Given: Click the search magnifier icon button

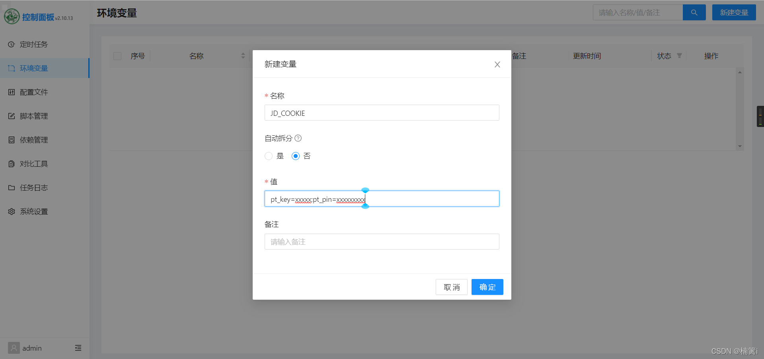Looking at the screenshot, I should [x=694, y=13].
